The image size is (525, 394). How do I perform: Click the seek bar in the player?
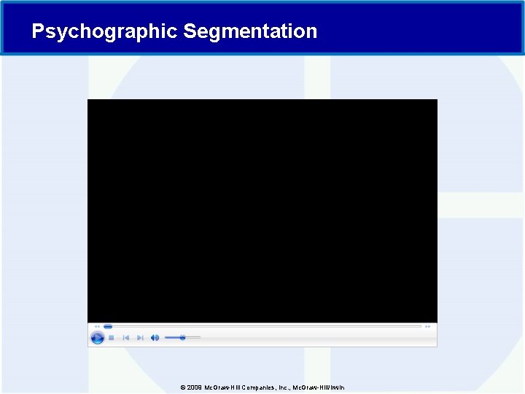262,326
